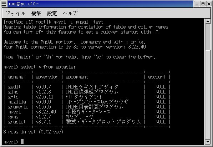
Task: Click the empty scrollbar track below thumb
Action: click(x=208, y=95)
